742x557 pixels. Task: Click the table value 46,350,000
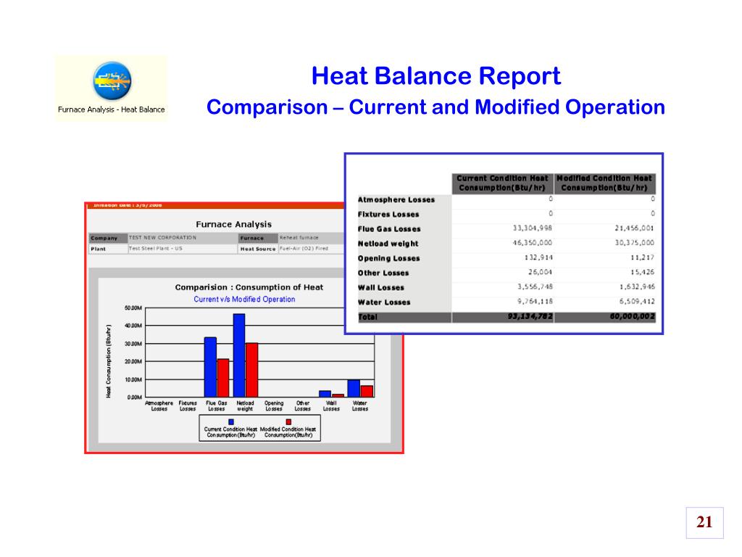533,243
